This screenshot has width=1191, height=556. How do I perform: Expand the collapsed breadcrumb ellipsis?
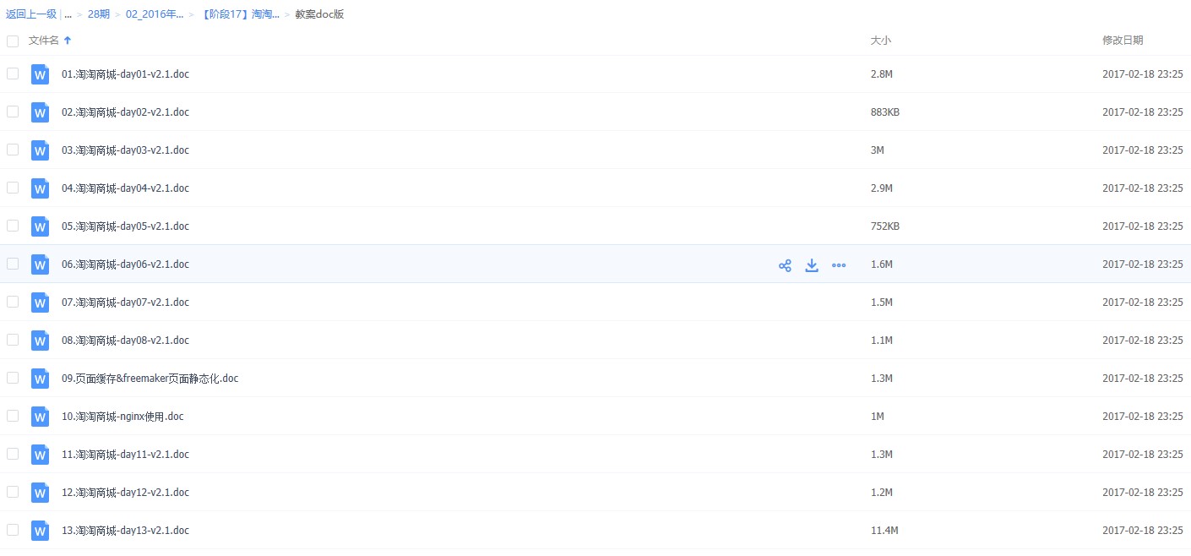(68, 14)
